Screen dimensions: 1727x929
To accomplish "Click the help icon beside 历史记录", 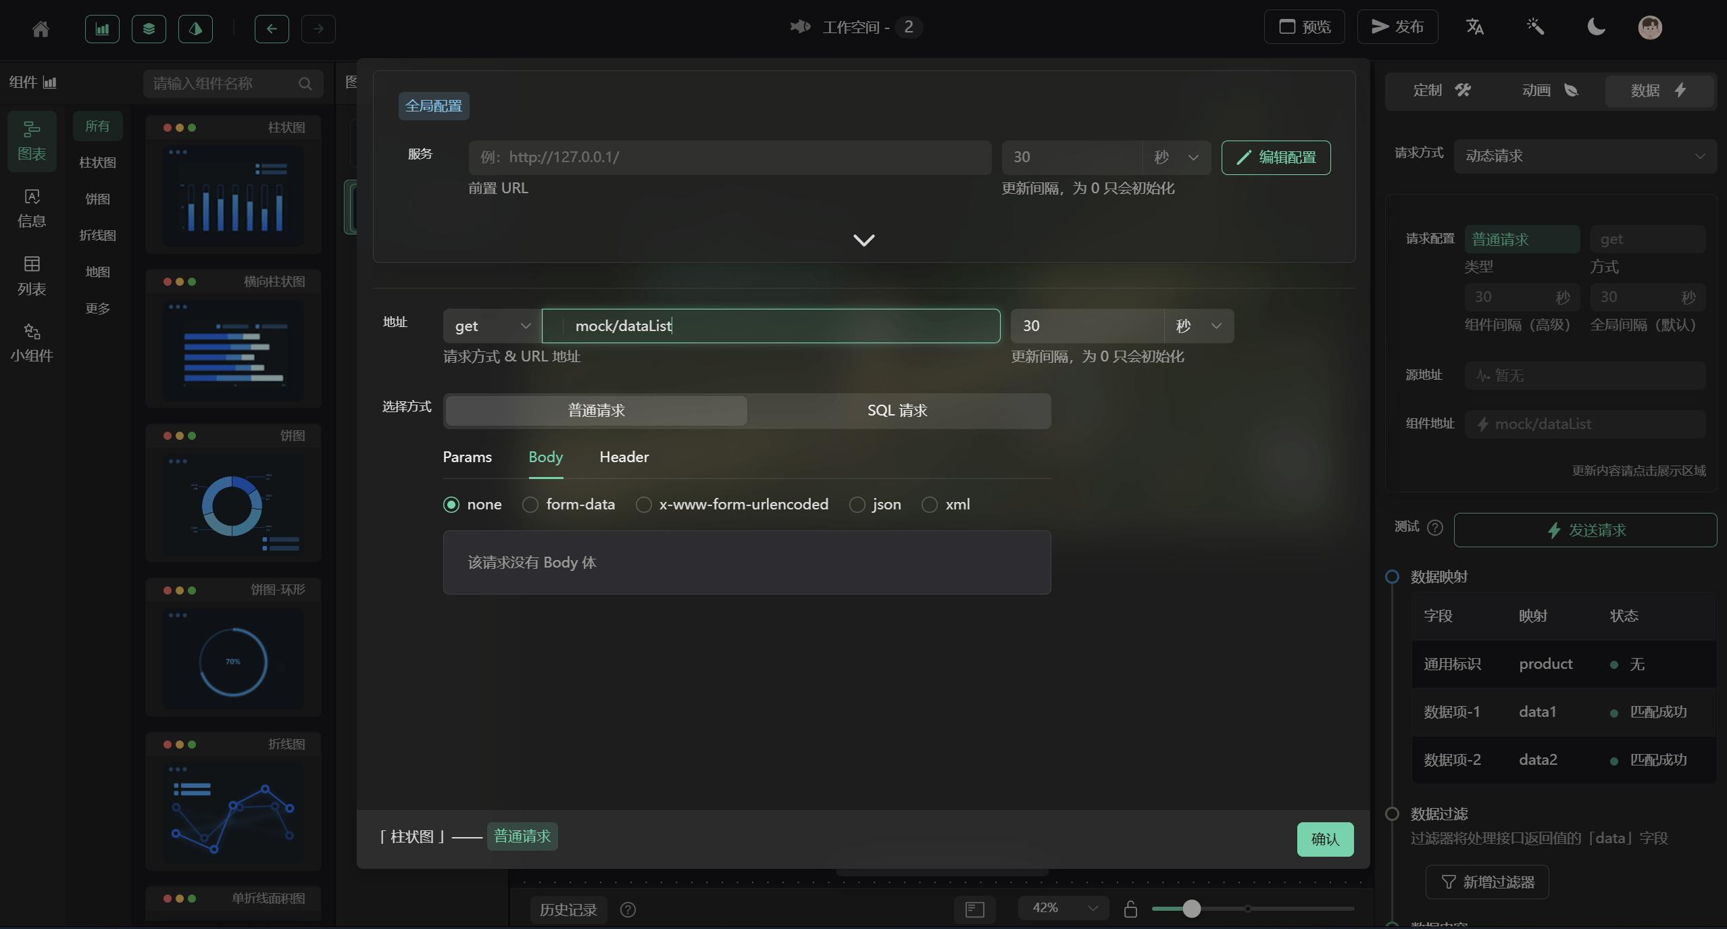I will 628,909.
